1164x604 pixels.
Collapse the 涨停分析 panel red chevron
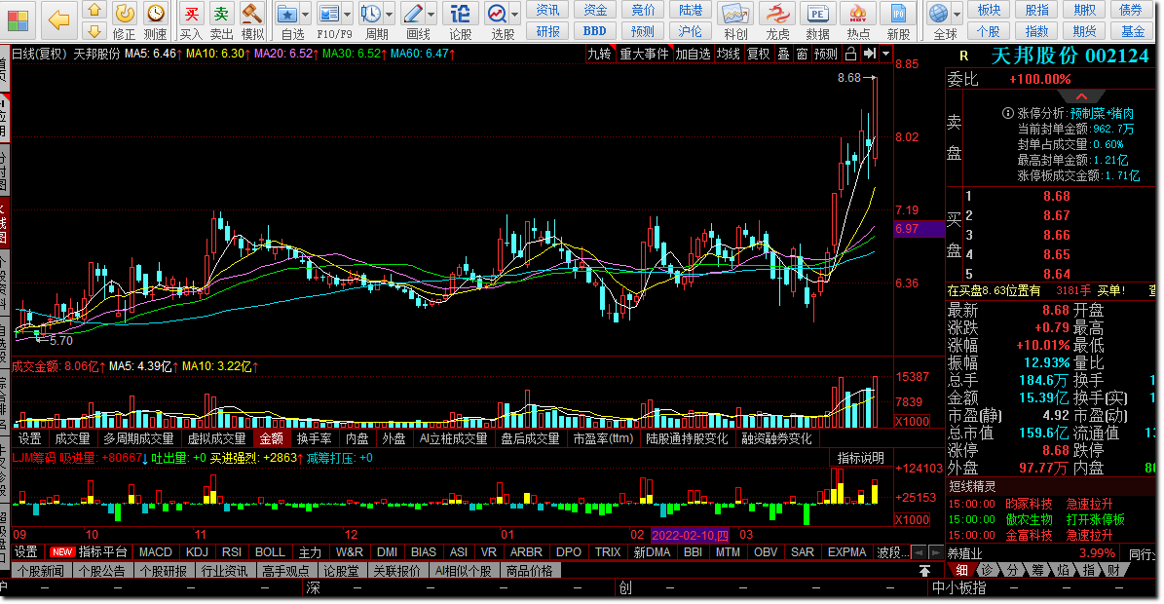pyautogui.click(x=1081, y=97)
